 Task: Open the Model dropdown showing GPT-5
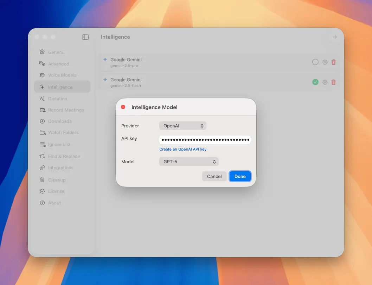(x=189, y=162)
